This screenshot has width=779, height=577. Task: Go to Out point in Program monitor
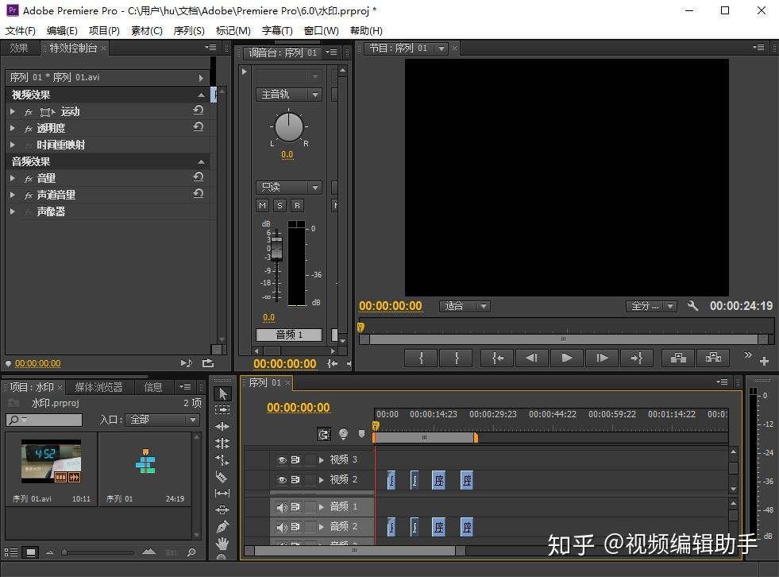pos(636,358)
